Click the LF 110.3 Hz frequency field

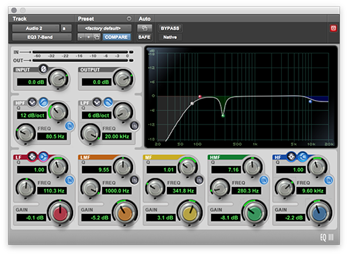(x=52, y=191)
